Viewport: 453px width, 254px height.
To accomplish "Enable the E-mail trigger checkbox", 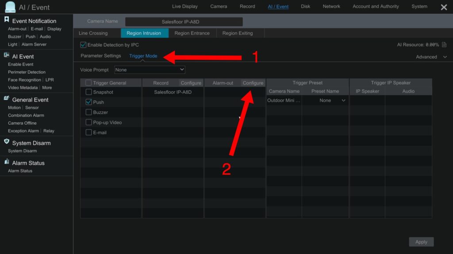I will coord(88,132).
